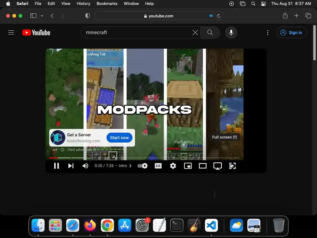Open the video settings gear
This screenshot has width=317, height=238.
(173, 166)
